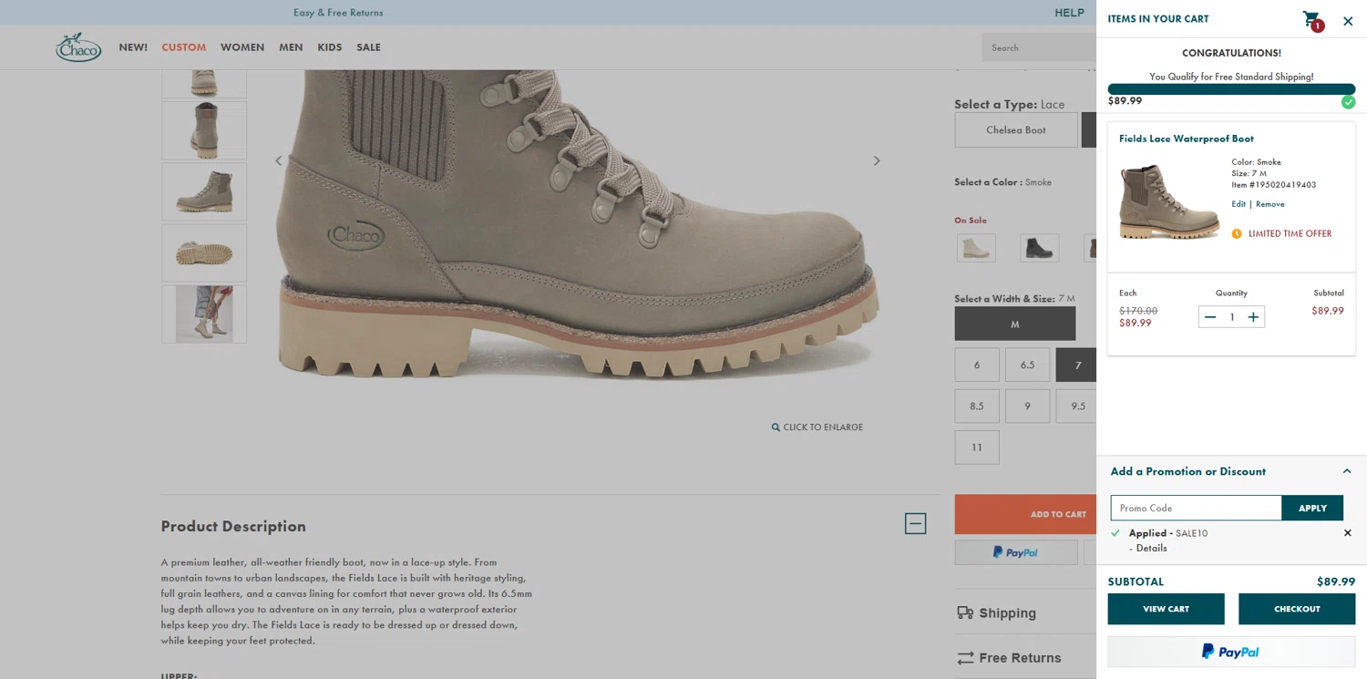The height and width of the screenshot is (679, 1367).
Task: Click the cart item boot thumbnail
Action: (x=1169, y=202)
